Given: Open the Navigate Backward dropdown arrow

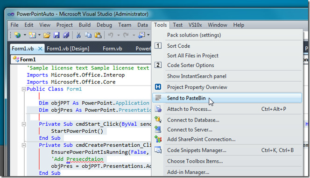Looking at the screenshot, I should point(148,35).
